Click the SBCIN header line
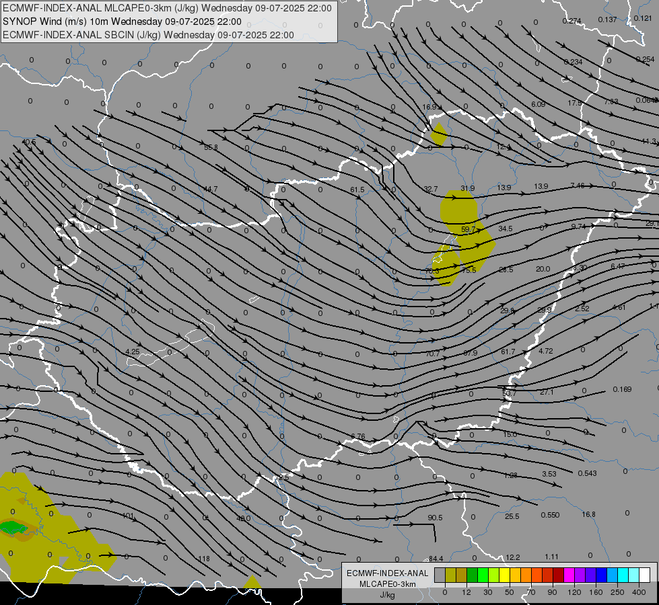Viewport: 659px width, 605px height. (x=148, y=35)
